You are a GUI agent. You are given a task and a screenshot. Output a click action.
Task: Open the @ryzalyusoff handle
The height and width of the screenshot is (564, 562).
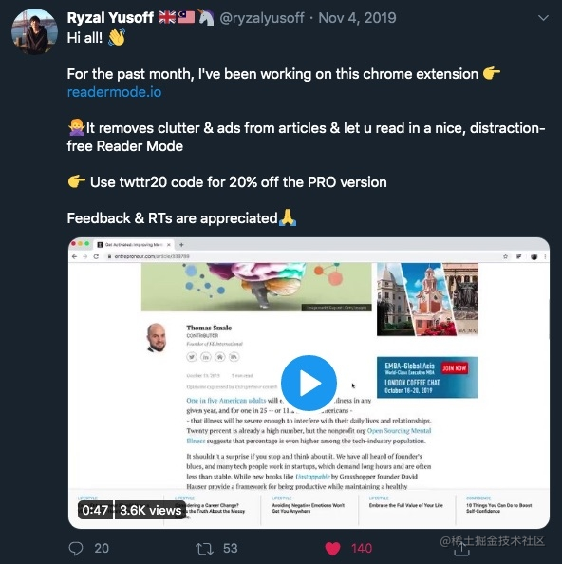[262, 18]
